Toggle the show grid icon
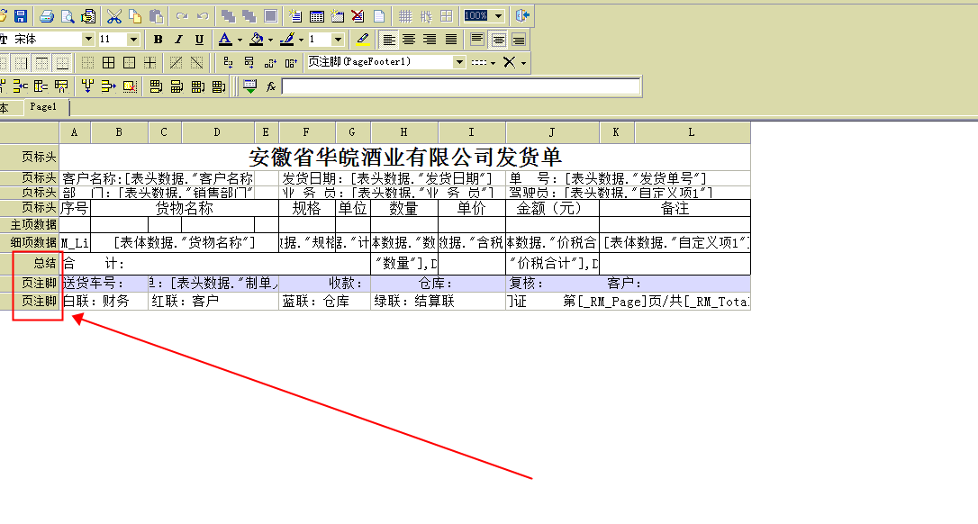978x524 pixels. coord(405,15)
